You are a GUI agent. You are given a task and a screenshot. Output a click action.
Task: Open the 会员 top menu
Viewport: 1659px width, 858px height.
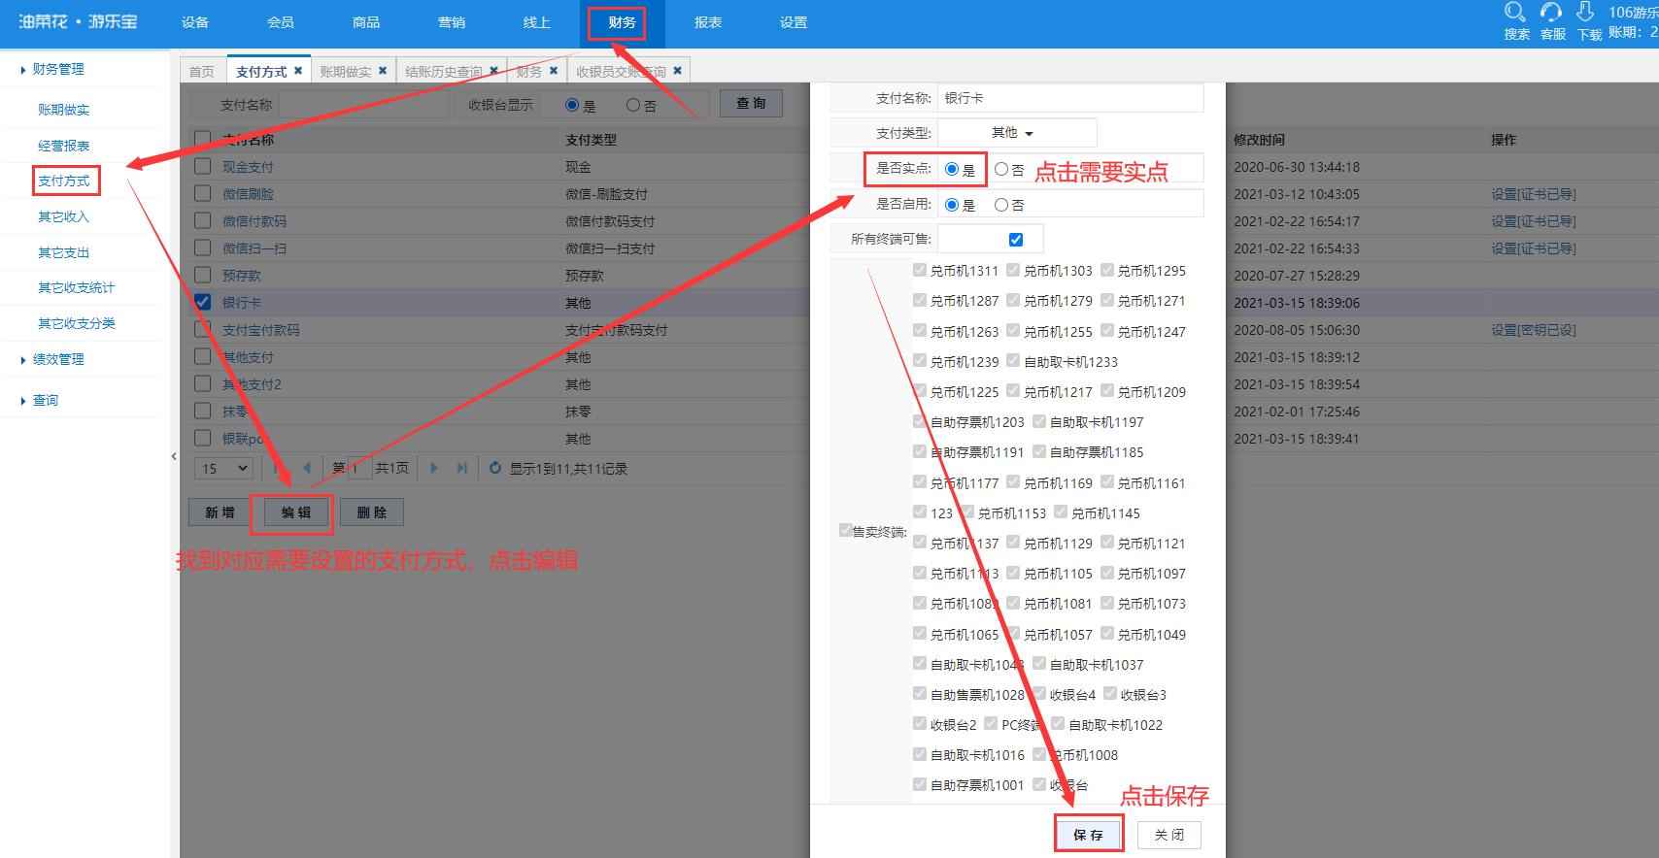[281, 22]
